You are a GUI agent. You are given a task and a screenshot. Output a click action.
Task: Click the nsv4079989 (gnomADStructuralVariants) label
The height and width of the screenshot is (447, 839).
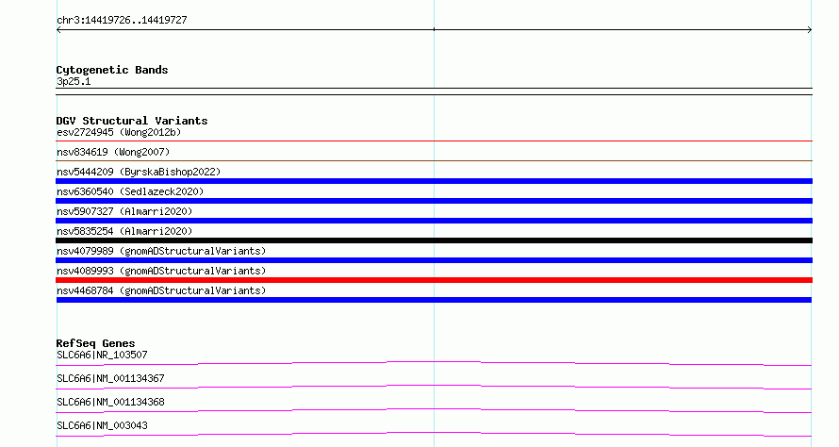coord(161,251)
